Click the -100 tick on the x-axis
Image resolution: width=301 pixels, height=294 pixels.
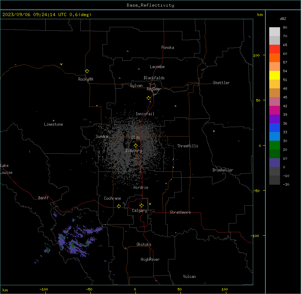(x=44, y=289)
